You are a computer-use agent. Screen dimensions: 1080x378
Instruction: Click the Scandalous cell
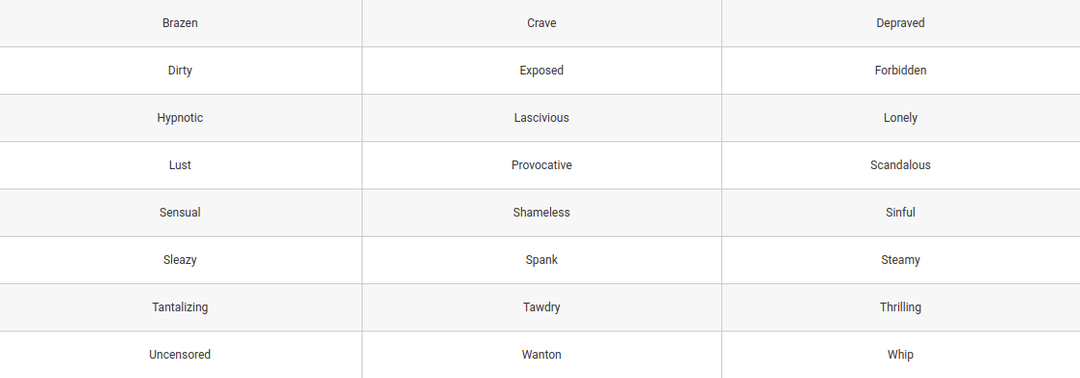click(900, 165)
